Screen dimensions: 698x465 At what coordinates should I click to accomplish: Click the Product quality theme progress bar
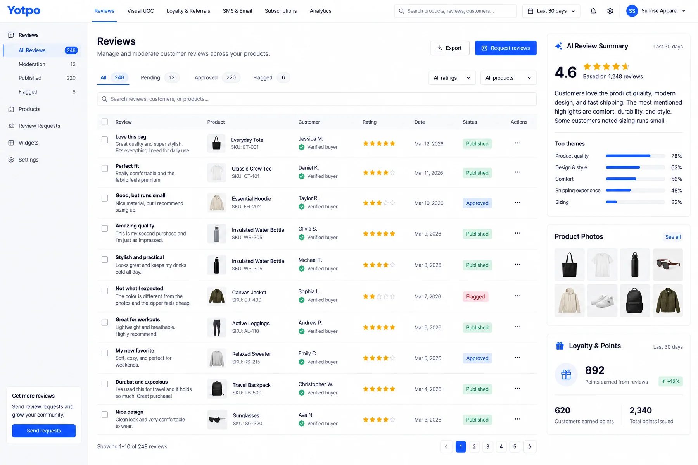(x=635, y=156)
